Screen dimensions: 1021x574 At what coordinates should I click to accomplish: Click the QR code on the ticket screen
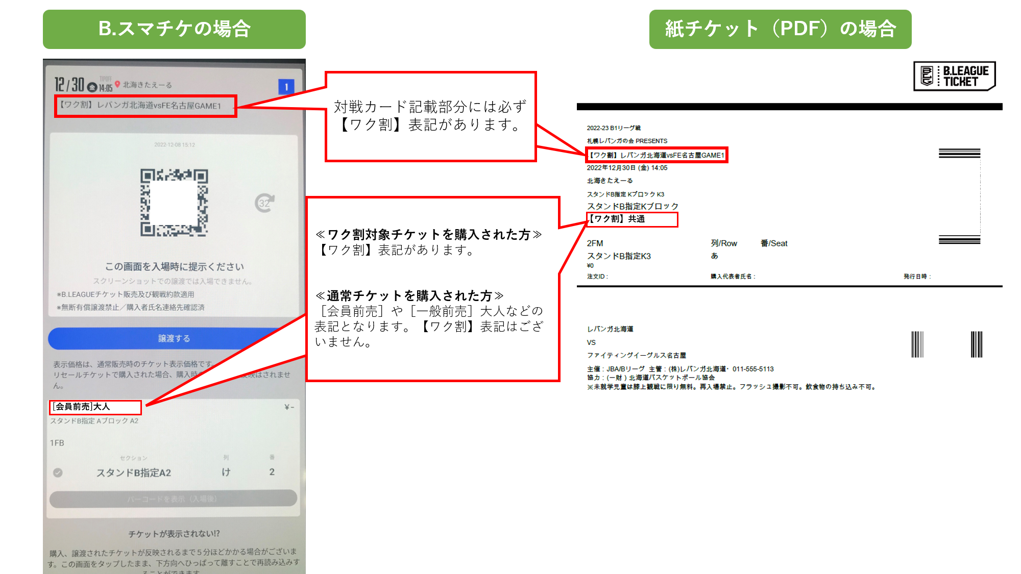pyautogui.click(x=174, y=203)
